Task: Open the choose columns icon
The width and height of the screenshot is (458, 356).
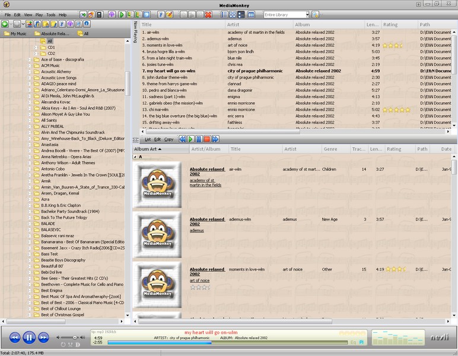Action: click(x=251, y=15)
